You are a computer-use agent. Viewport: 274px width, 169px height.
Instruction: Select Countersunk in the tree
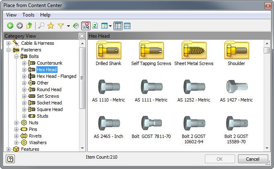coord(50,63)
